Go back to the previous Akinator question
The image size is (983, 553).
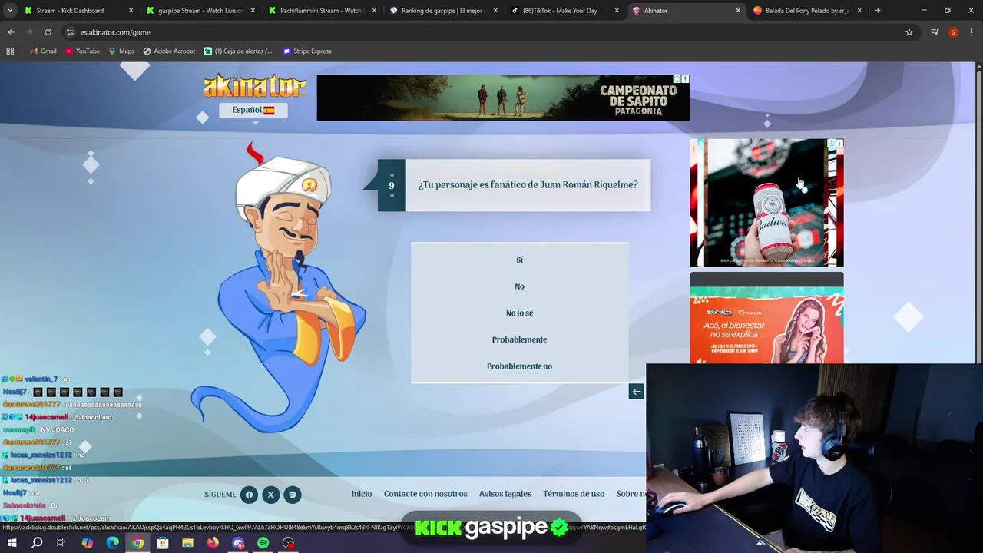pyautogui.click(x=636, y=392)
